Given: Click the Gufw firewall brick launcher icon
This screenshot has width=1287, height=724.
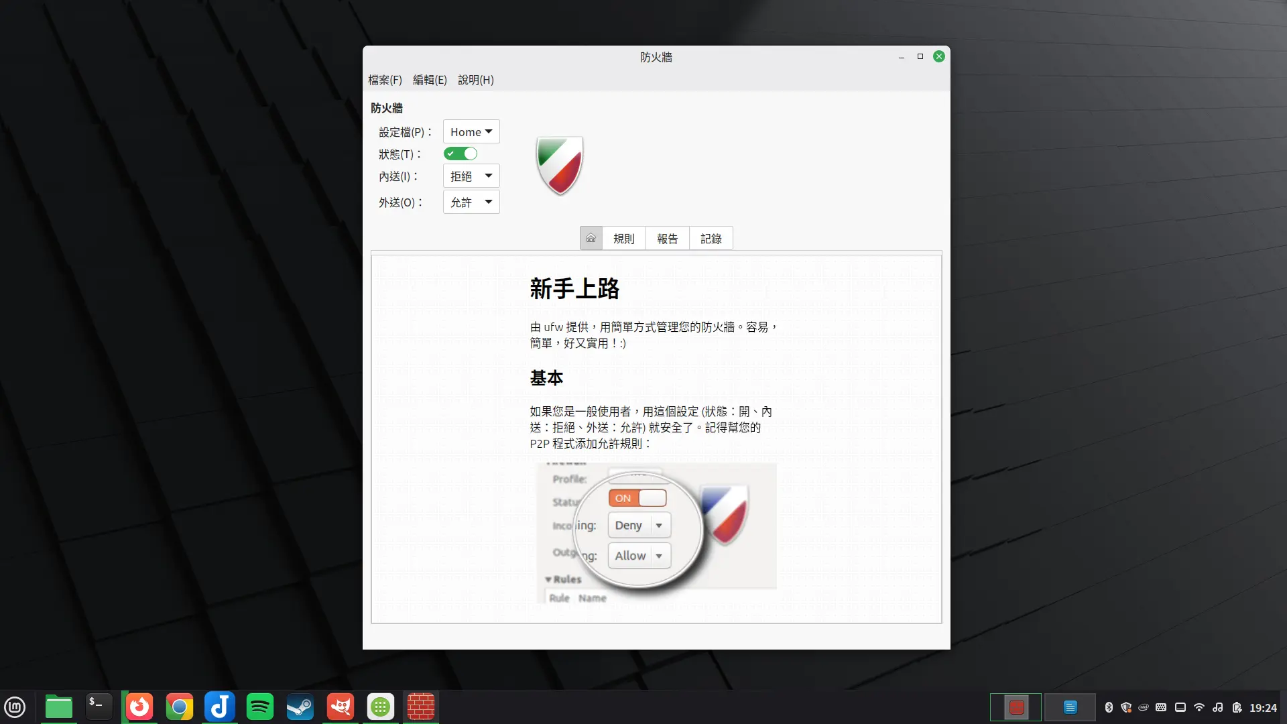Looking at the screenshot, I should pyautogui.click(x=420, y=707).
